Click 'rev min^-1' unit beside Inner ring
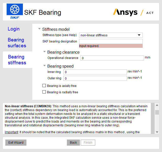This screenshot has width=162, height=152. click(135, 71)
